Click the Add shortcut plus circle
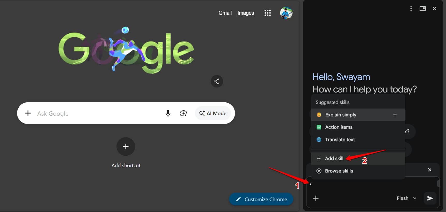446x212 pixels. pyautogui.click(x=126, y=147)
